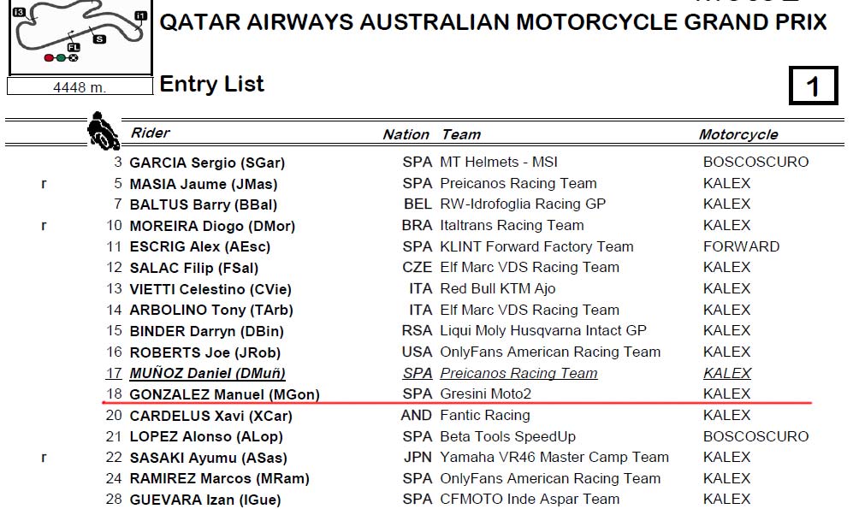This screenshot has width=859, height=509.
Task: Click the 4448 m. track length box
Action: (80, 86)
